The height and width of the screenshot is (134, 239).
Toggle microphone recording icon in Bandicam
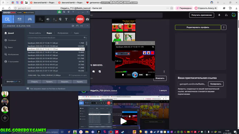(54, 19)
